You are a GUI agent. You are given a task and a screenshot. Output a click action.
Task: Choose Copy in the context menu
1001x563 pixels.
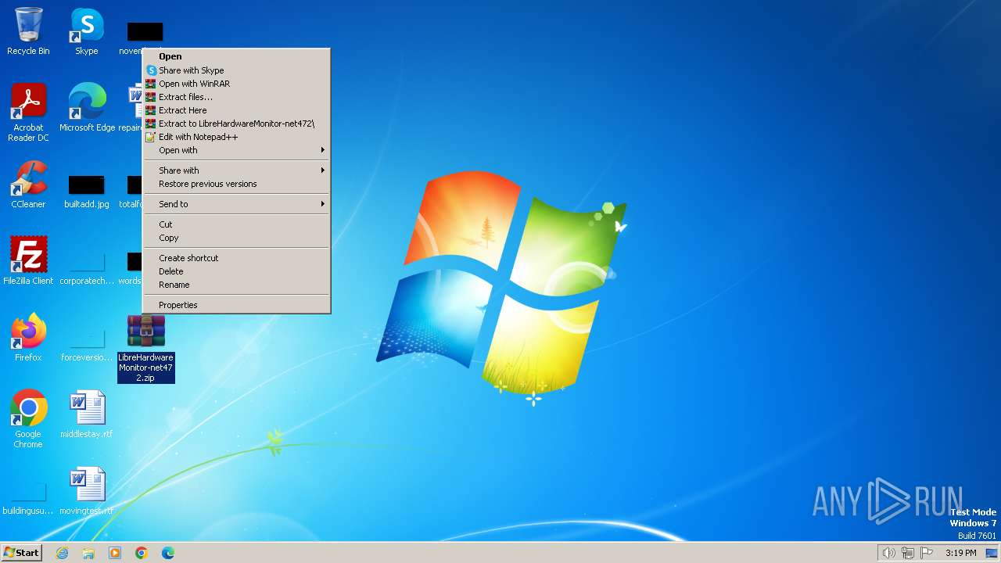point(237,238)
